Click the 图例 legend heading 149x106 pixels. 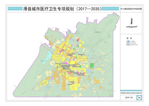click(129, 38)
